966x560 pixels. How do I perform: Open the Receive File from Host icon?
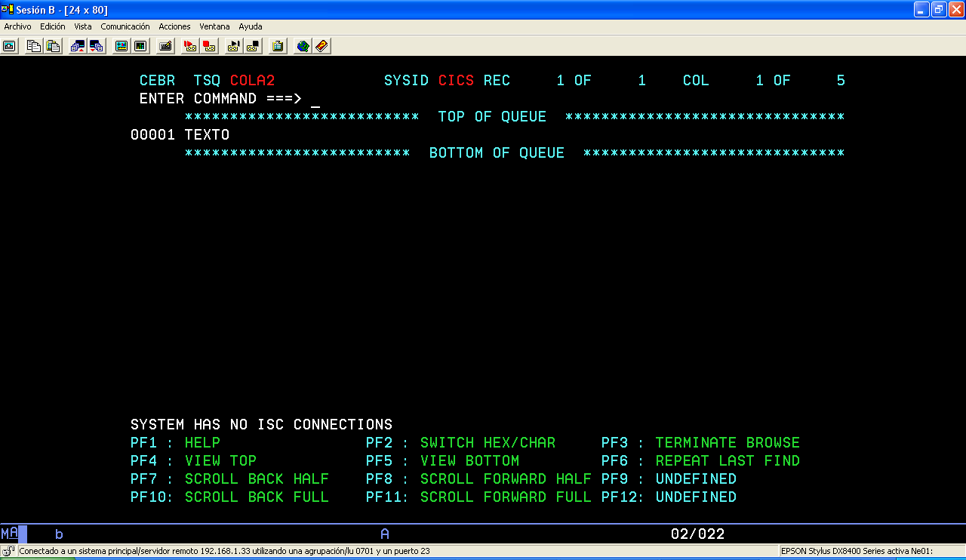pos(97,46)
